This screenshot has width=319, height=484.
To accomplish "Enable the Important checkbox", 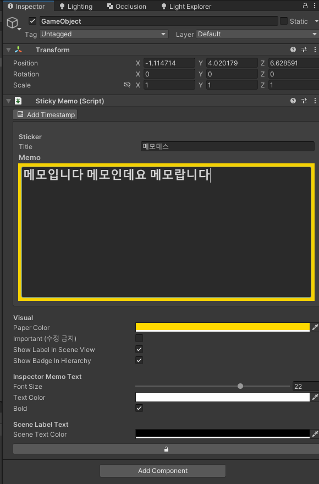I will coord(139,338).
